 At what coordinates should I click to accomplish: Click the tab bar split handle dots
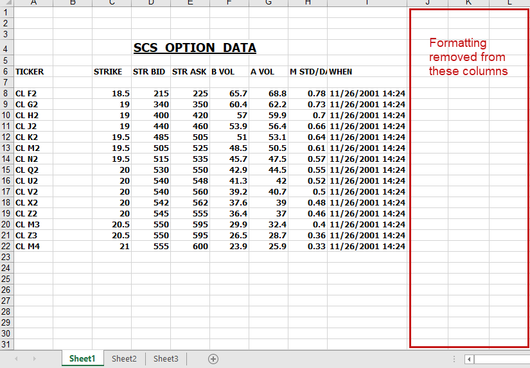454,359
